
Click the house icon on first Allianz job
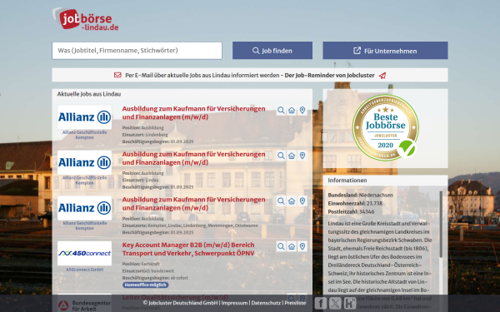[292, 111]
